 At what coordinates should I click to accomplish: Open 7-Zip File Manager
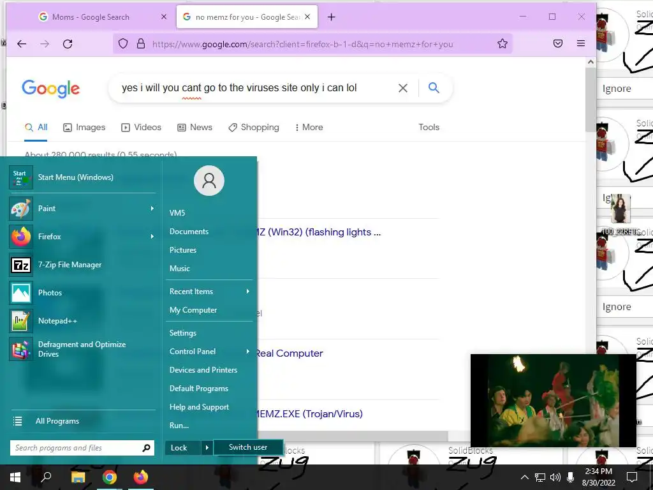pos(82,265)
